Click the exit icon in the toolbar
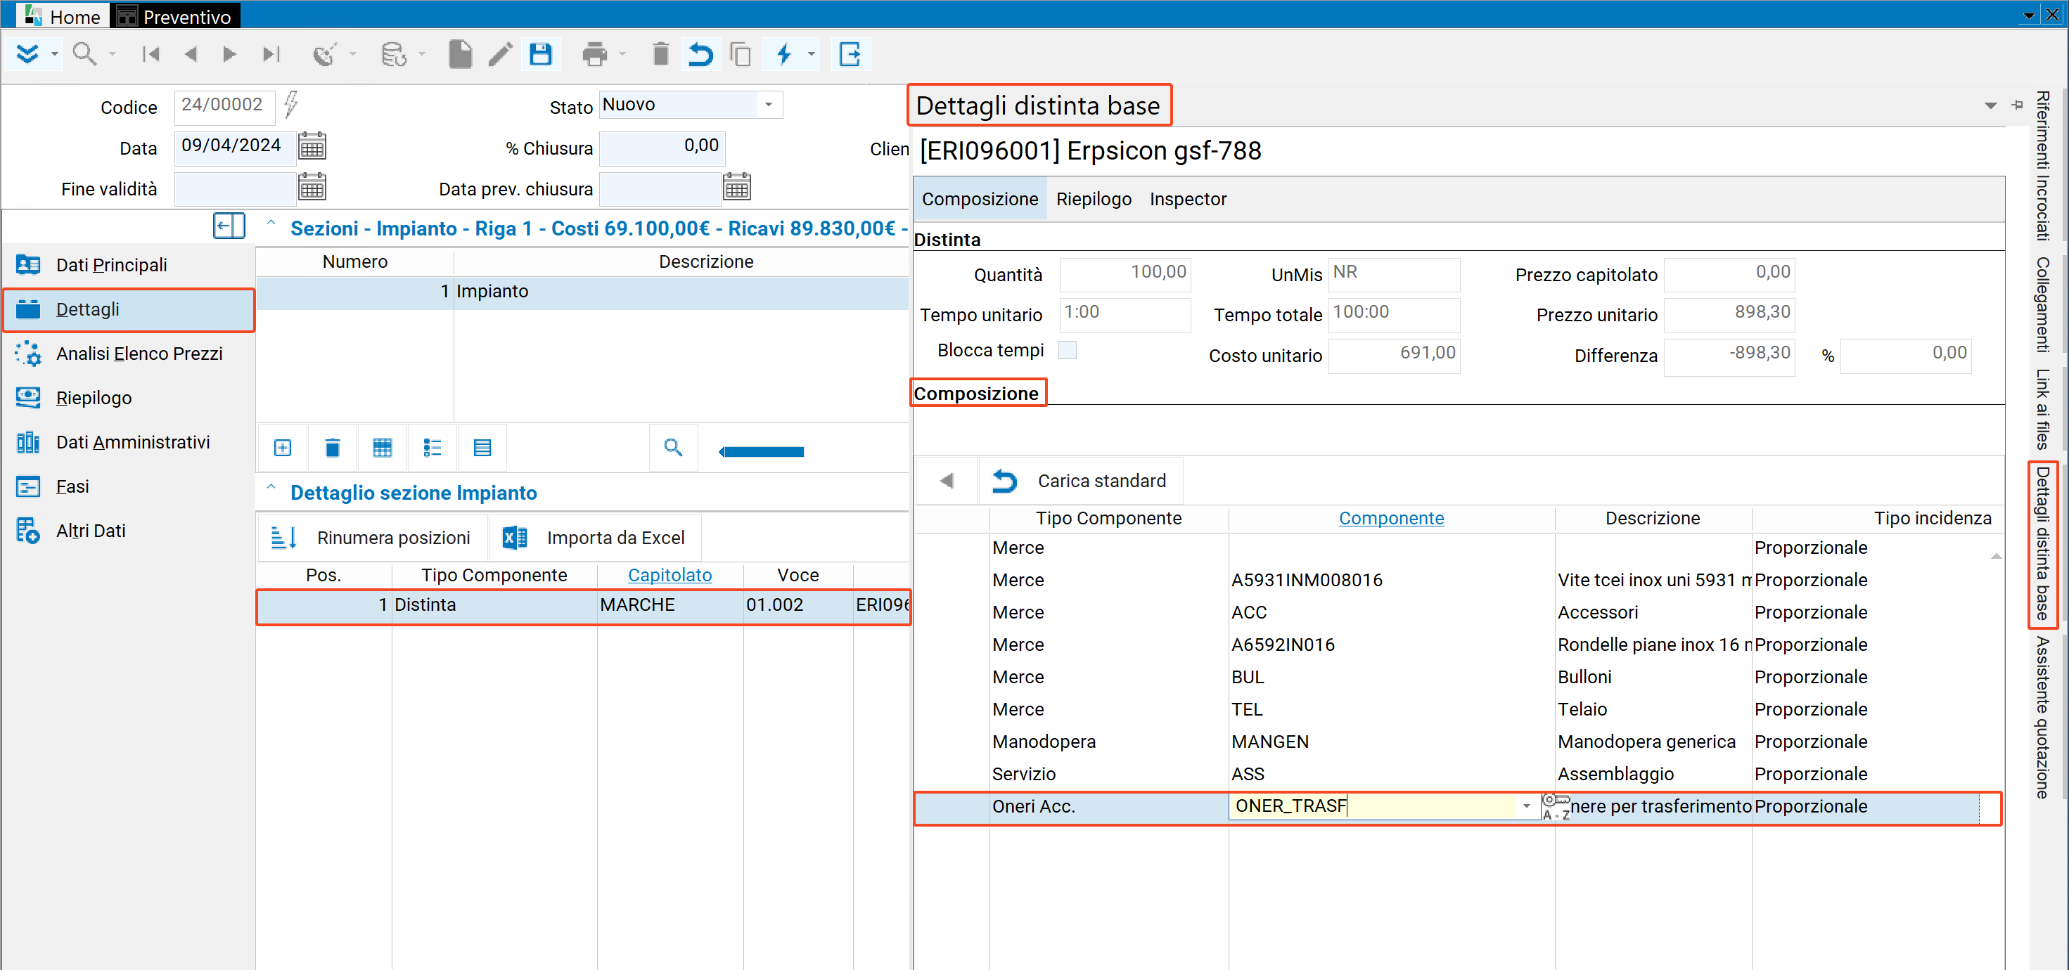The width and height of the screenshot is (2069, 970). click(850, 55)
